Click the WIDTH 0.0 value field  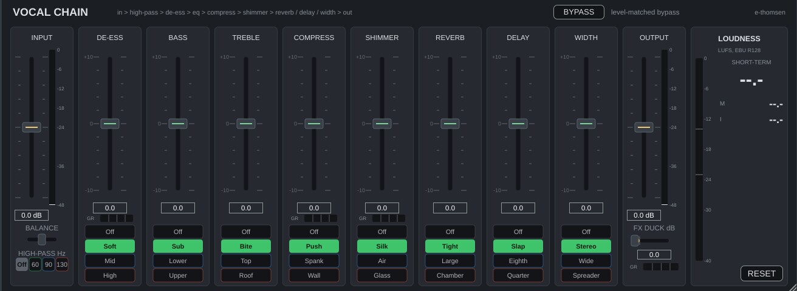click(x=586, y=208)
